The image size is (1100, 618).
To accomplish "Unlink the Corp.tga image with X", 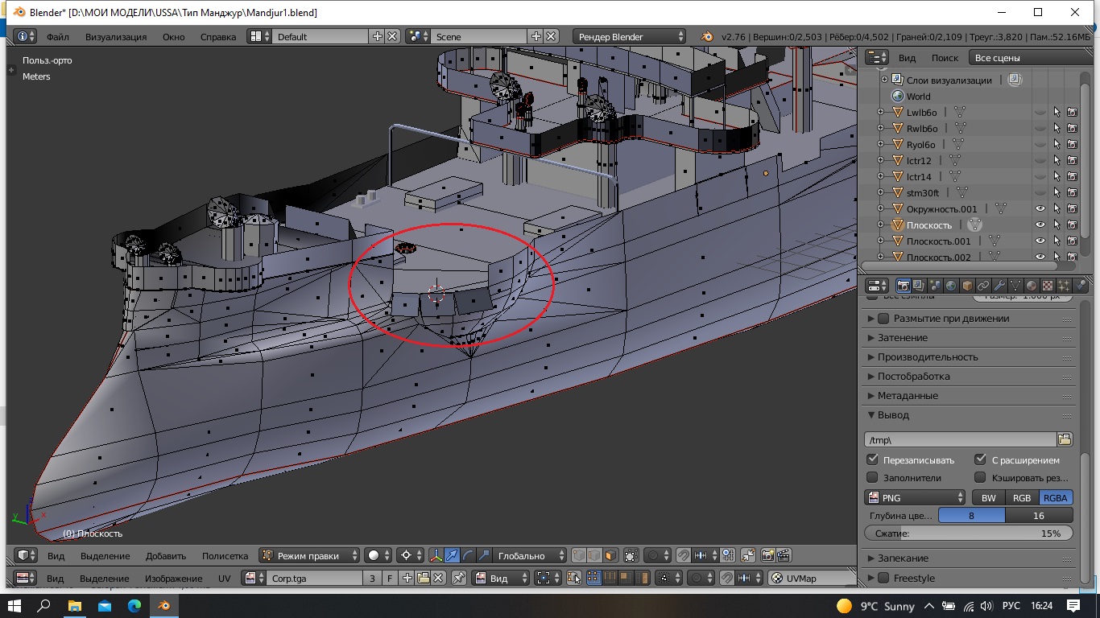I will click(x=438, y=578).
